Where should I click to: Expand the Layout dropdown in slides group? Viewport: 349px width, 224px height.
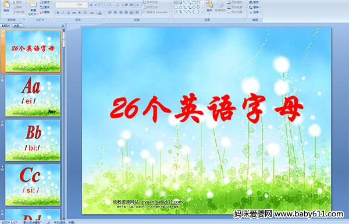[x=45, y=2]
